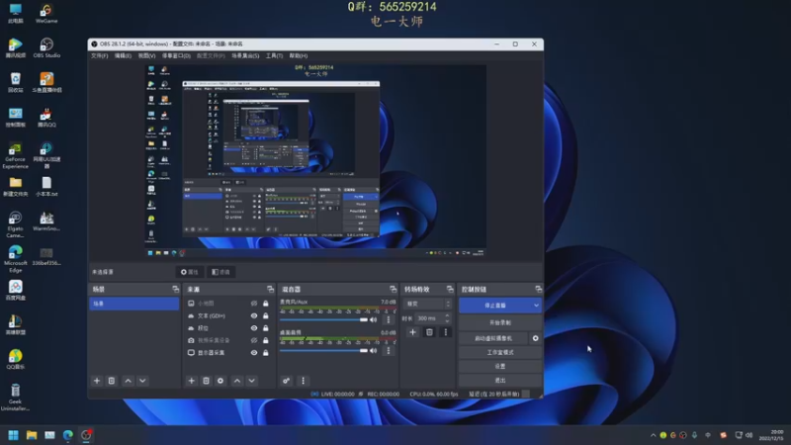This screenshot has width=791, height=445.
Task: Open the transition type combo box
Action: [x=427, y=304]
